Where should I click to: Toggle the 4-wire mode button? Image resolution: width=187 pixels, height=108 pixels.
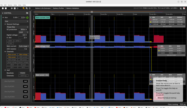pos(10,43)
